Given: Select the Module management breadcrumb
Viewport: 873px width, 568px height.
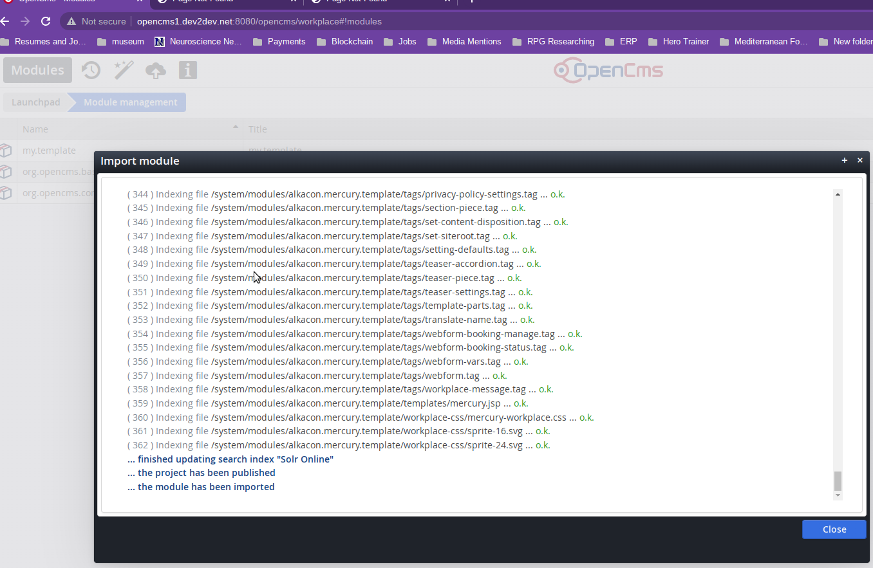Looking at the screenshot, I should [x=130, y=102].
